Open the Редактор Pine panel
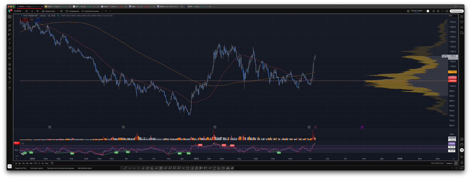 (21, 168)
